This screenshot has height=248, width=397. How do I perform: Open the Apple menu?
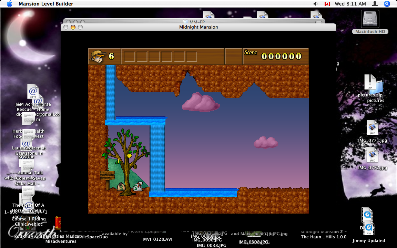point(9,4)
